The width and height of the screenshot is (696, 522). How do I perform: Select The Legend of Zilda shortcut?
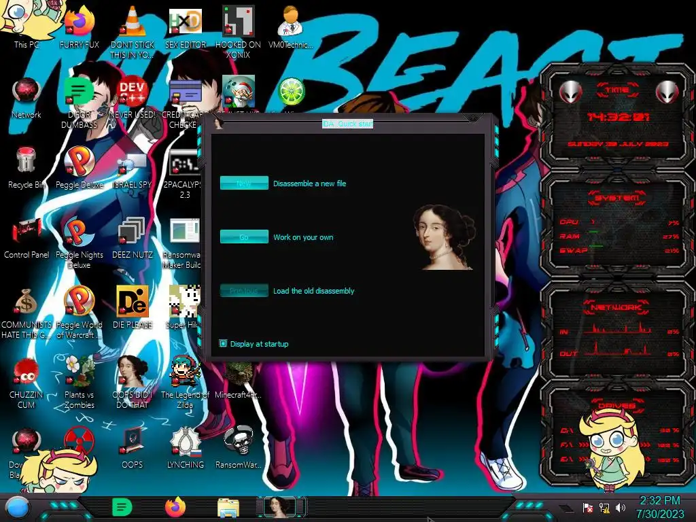pyautogui.click(x=185, y=382)
